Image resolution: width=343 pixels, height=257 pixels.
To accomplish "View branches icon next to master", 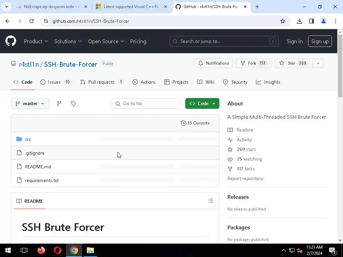I will (x=59, y=103).
